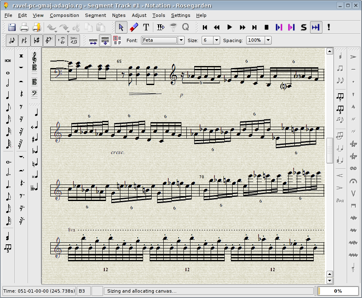The width and height of the screenshot is (362, 298).
Task: Select the dotted half note
Action: point(8,172)
